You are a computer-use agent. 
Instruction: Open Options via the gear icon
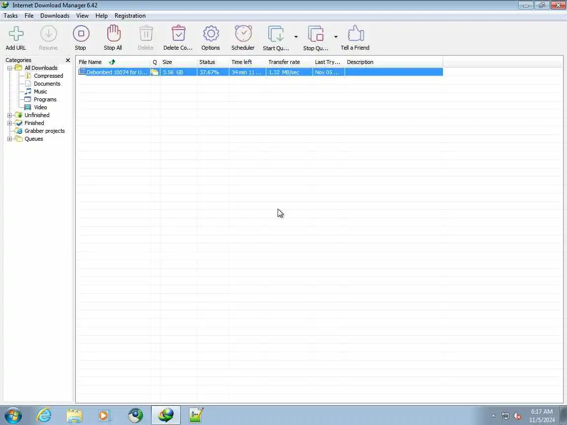tap(211, 33)
